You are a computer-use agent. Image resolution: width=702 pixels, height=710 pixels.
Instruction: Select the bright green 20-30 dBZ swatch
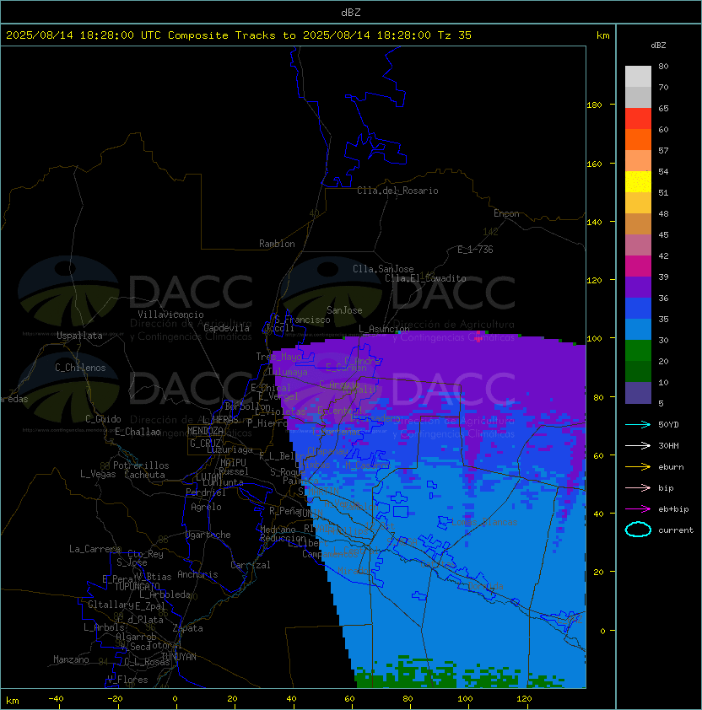click(638, 351)
